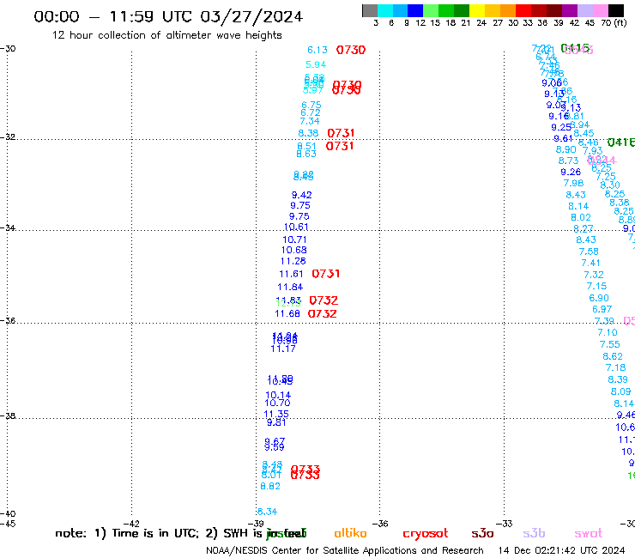
Task: Click the red 0732 label beside 11.68
Action: click(322, 313)
